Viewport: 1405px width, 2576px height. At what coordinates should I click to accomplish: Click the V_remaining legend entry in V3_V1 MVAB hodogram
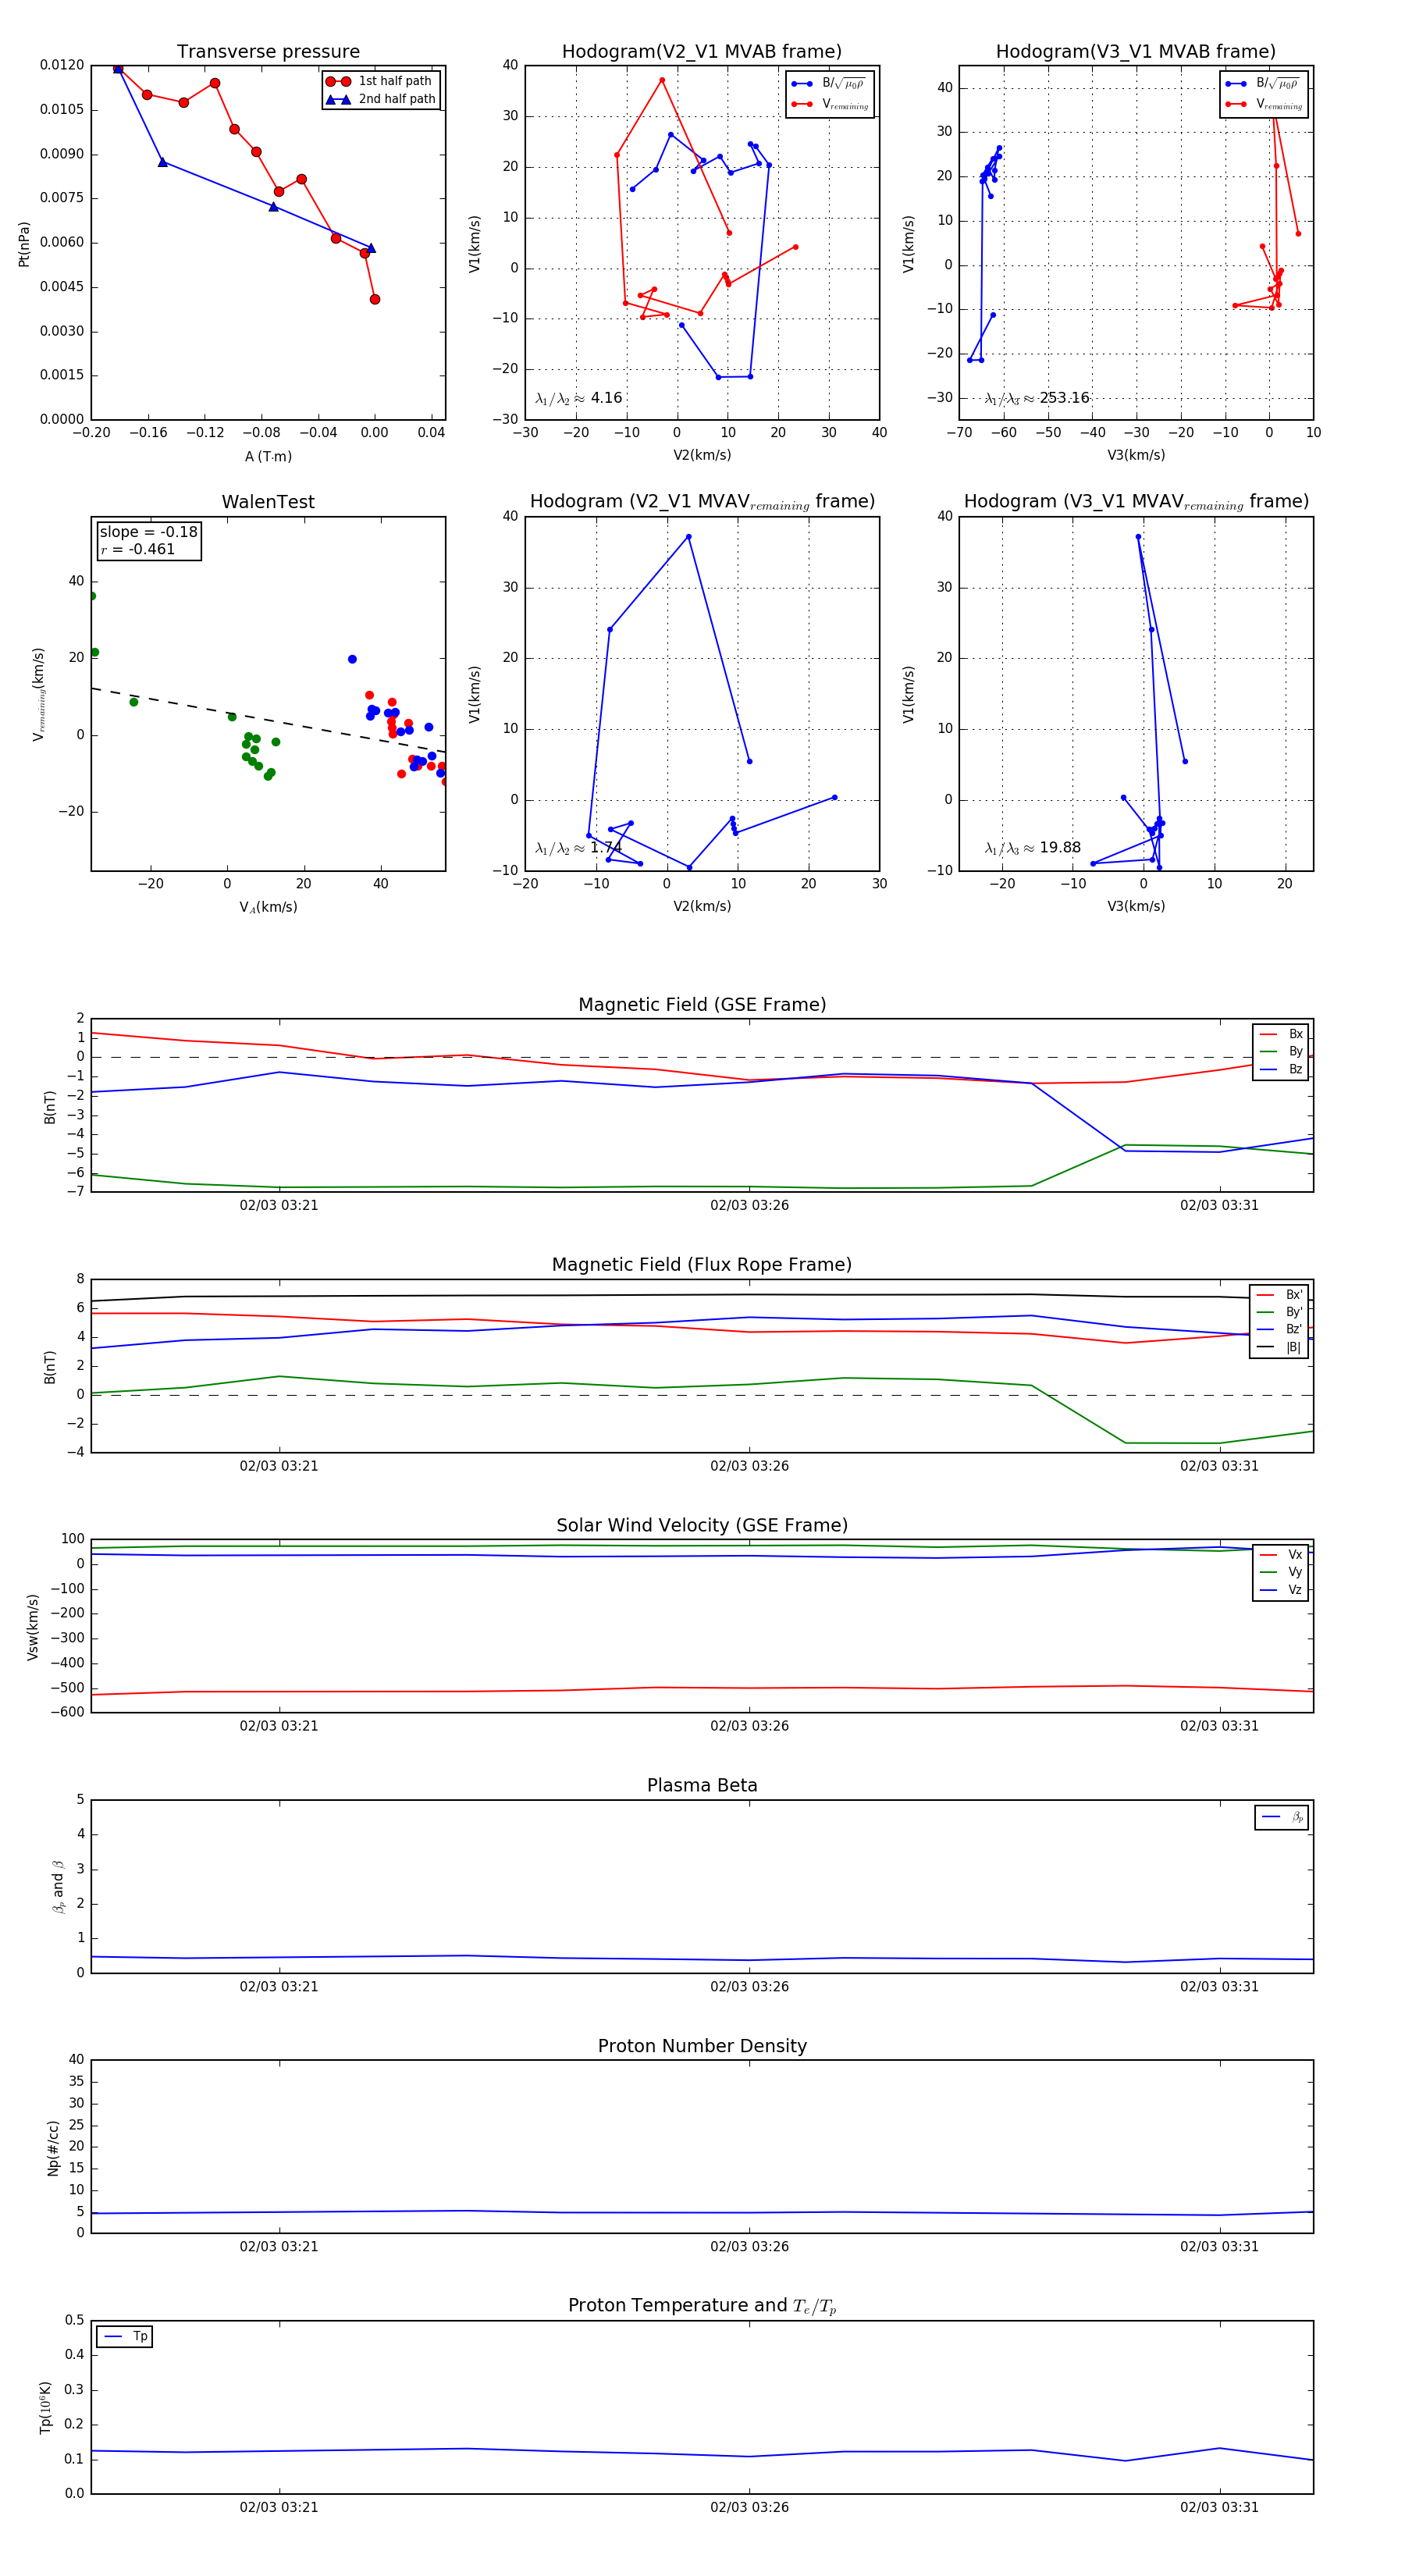(1263, 104)
